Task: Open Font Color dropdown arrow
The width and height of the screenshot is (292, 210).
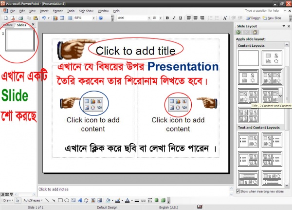Action: click(x=132, y=200)
